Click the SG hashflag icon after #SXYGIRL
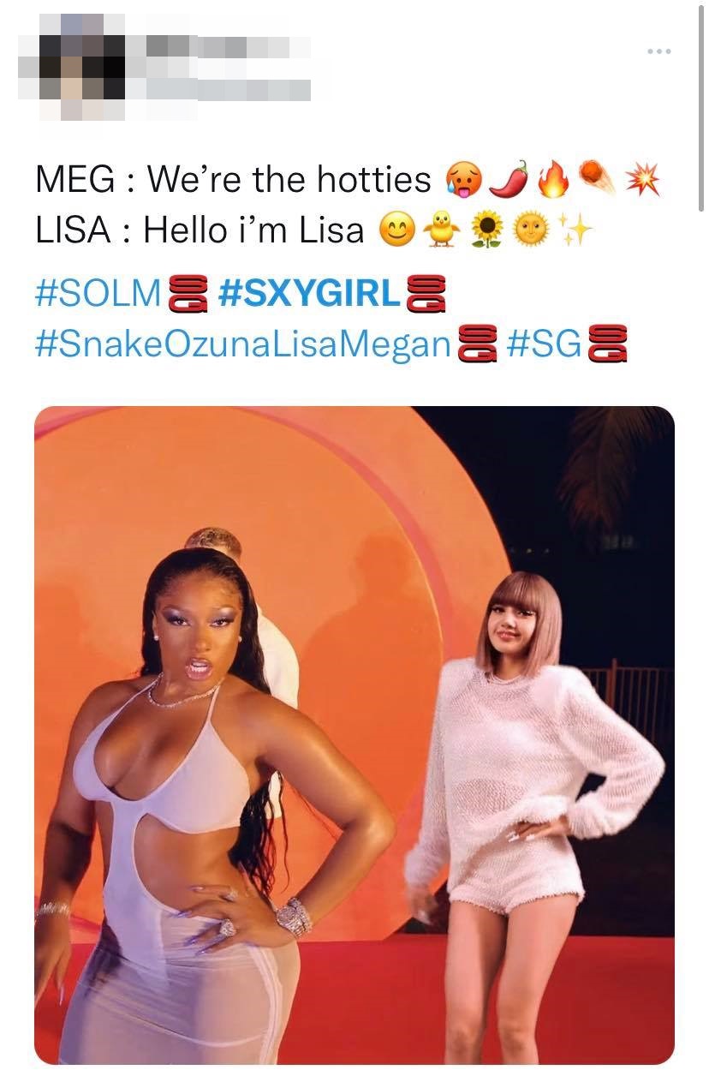 click(427, 294)
